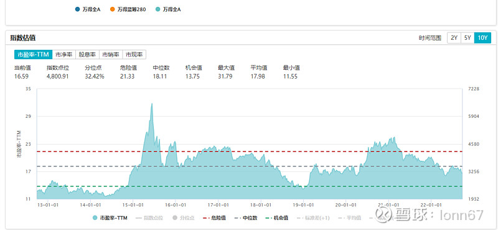Select the 2Y time range
This screenshot has width=498, height=230.
click(454, 37)
